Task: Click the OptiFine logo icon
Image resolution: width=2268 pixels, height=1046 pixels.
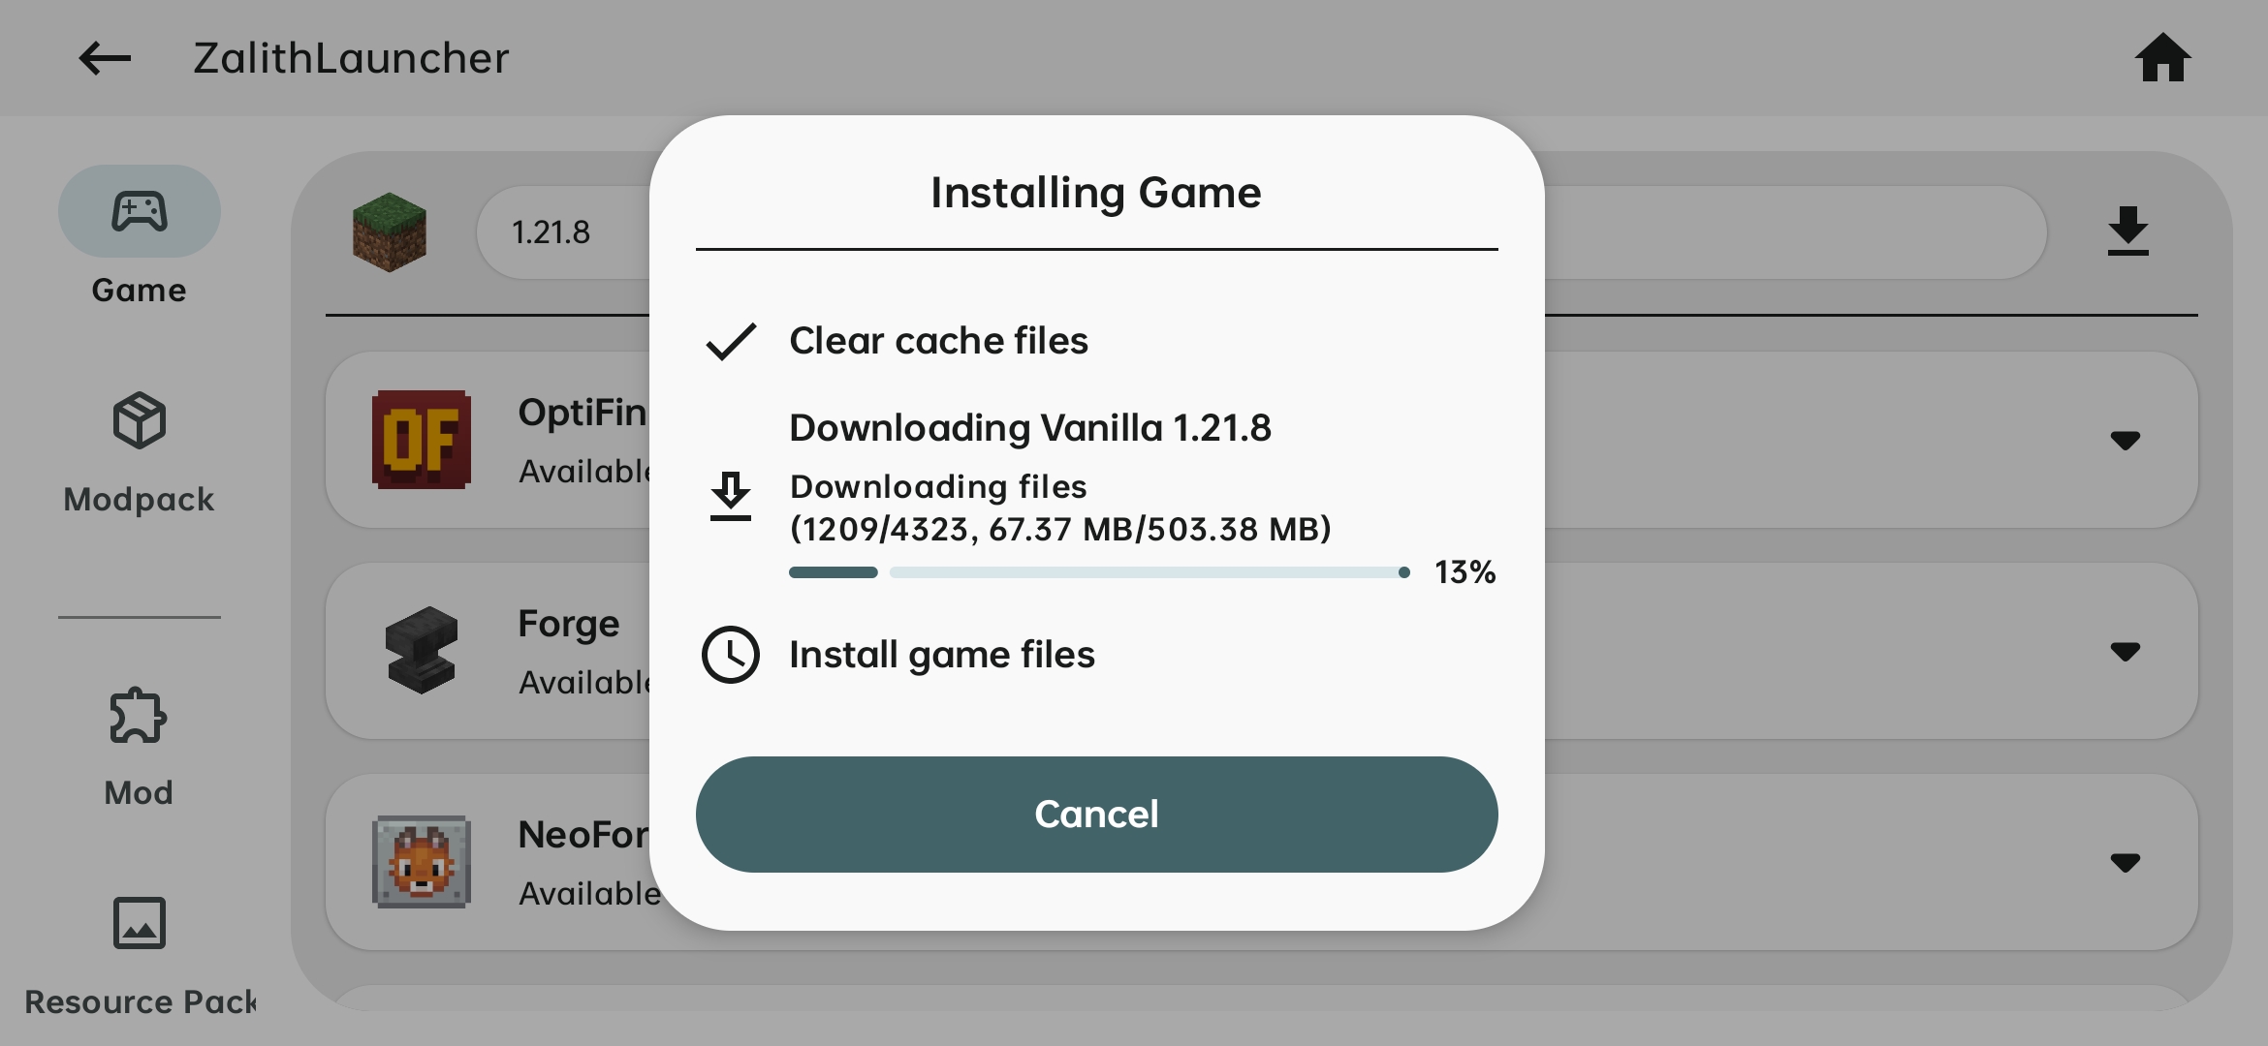Action: click(421, 441)
